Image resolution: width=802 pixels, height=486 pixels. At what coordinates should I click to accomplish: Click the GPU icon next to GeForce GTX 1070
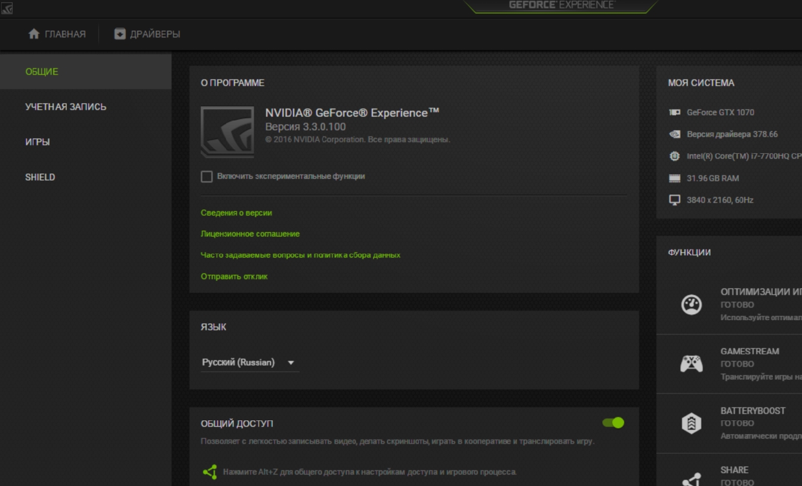(x=675, y=112)
